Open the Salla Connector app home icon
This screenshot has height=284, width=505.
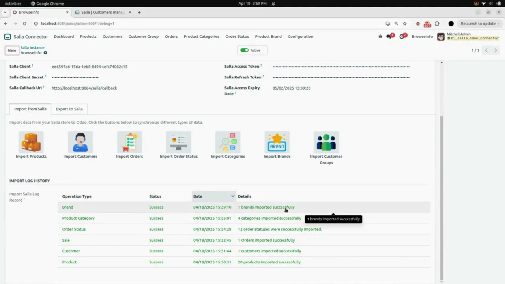7,37
